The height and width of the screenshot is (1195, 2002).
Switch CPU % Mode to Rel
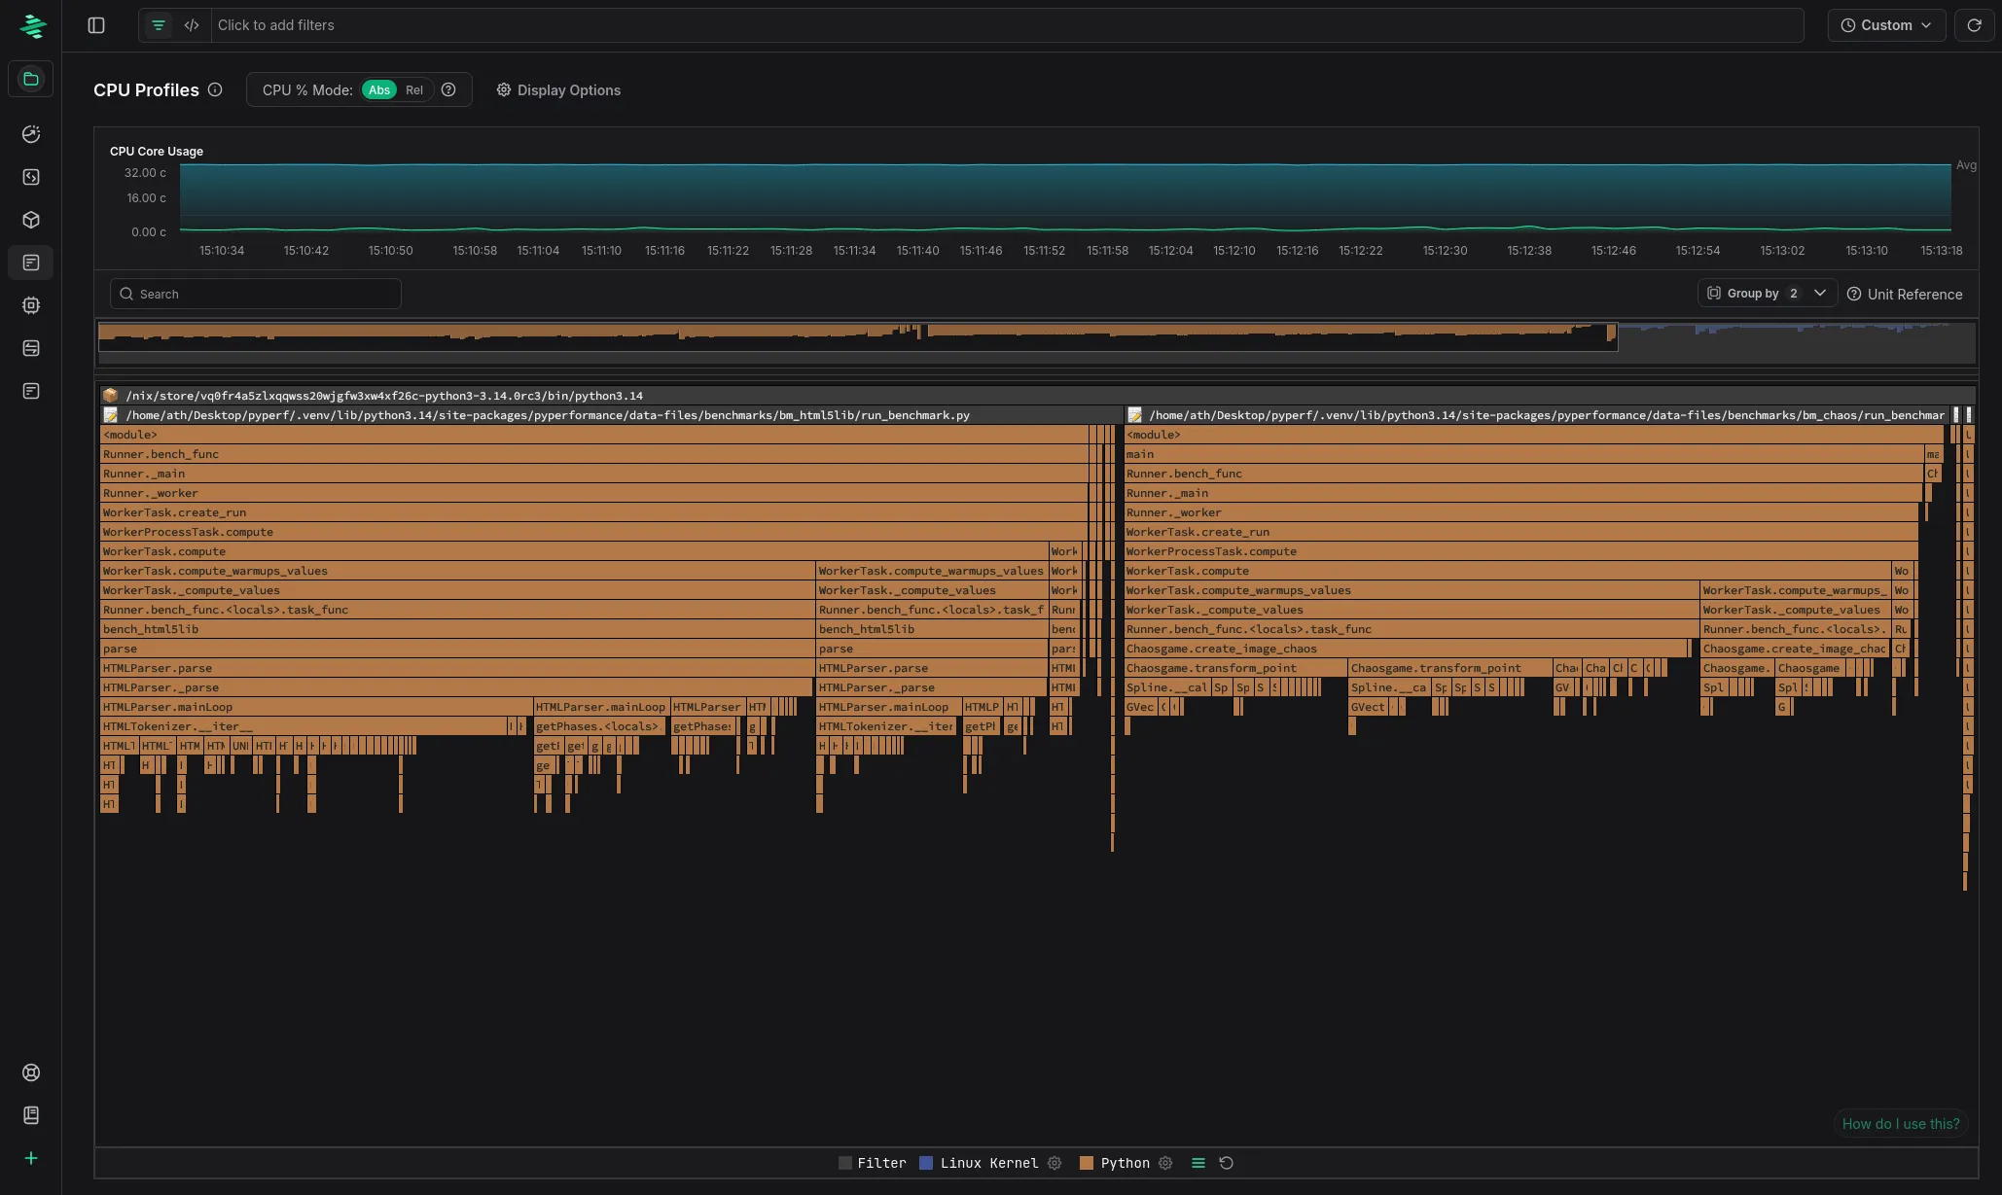point(414,89)
